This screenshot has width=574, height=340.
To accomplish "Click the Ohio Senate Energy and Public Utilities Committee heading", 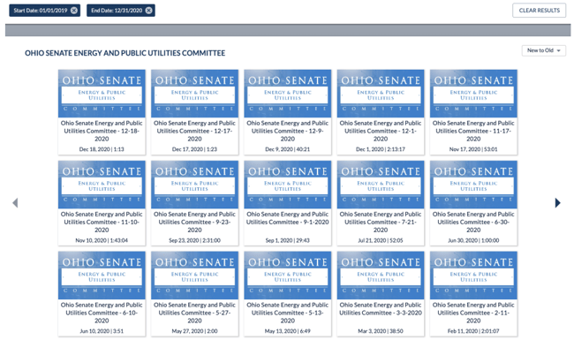I will (x=125, y=53).
